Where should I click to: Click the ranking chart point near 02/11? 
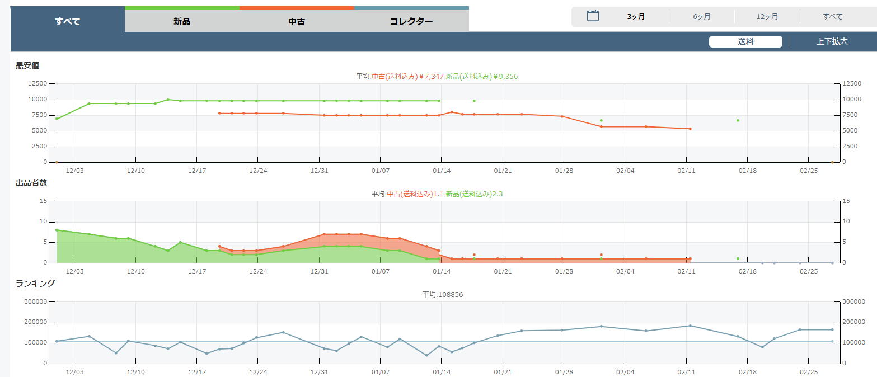coord(690,326)
